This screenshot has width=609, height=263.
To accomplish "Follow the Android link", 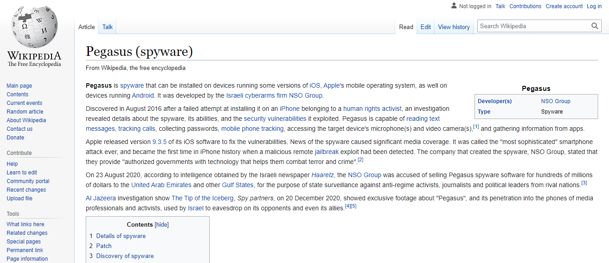I will 143,95.
